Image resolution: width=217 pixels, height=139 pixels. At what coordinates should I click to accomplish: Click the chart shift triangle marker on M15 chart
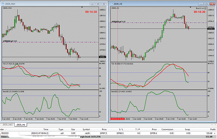coord(82,7)
